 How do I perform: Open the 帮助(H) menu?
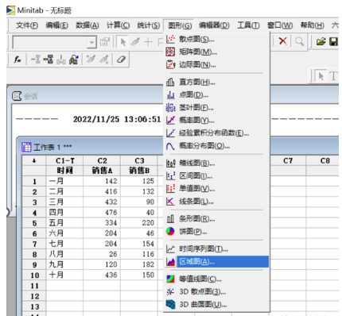(312, 25)
